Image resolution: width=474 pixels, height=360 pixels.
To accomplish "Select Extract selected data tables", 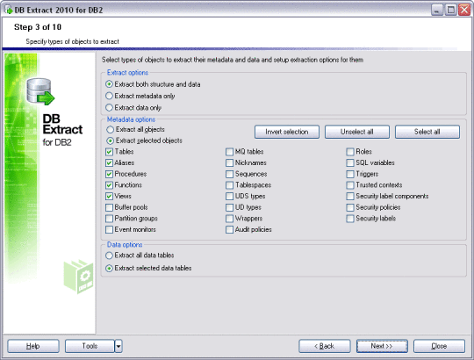I will 109,268.
